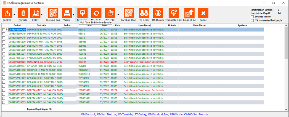
Task: Open the ITS Detay icon
Action: [144, 13]
